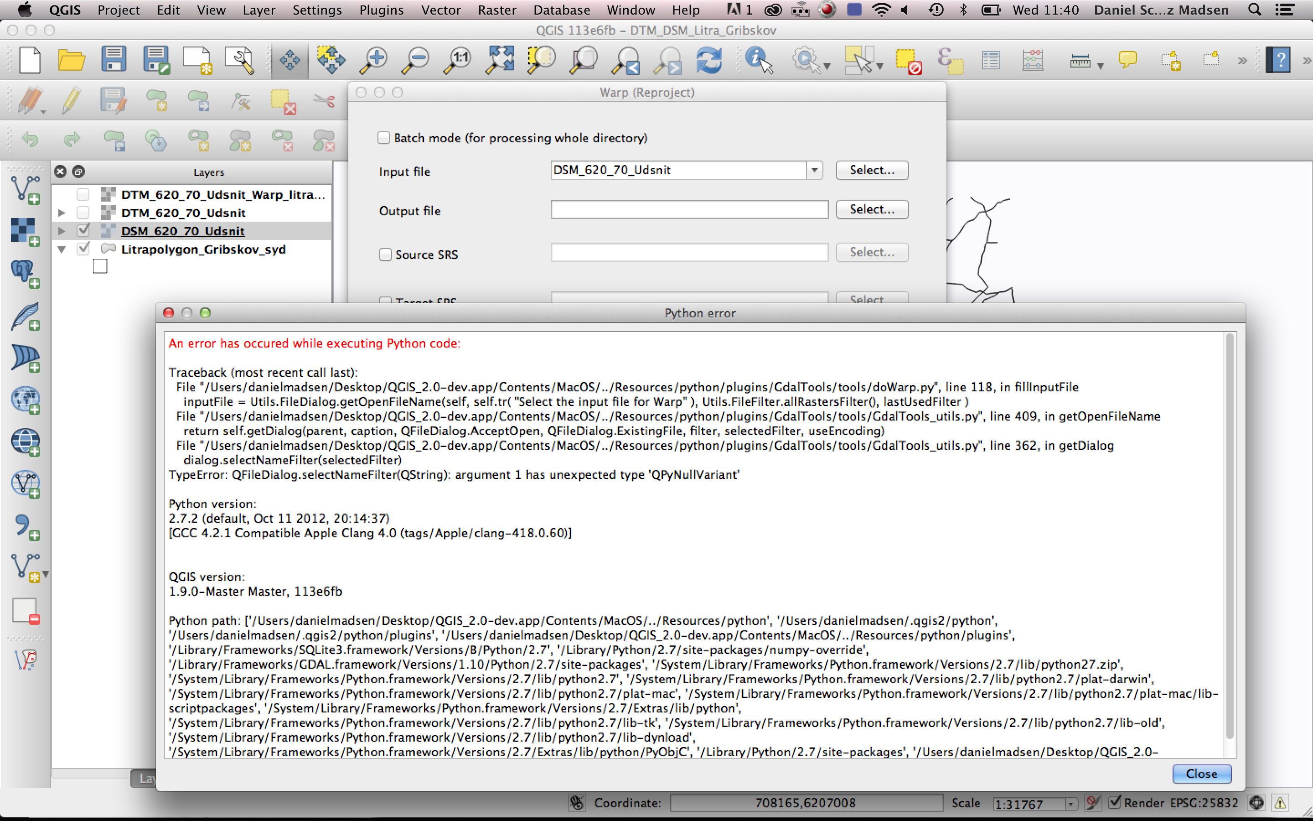Open Select Features tool dropdown arrow
This screenshot has height=821, width=1313.
(x=879, y=66)
